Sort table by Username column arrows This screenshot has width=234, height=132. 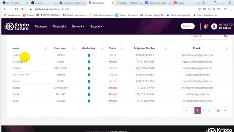pos(73,48)
